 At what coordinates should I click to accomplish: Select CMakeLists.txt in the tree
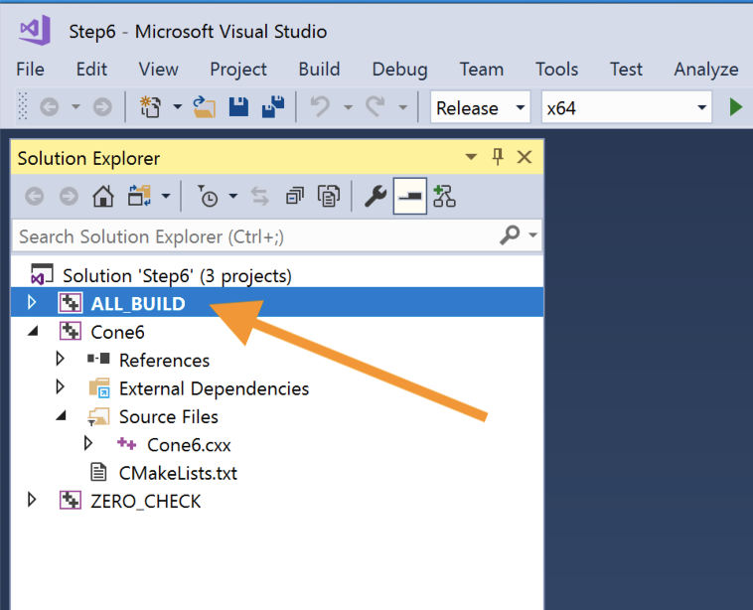(177, 473)
